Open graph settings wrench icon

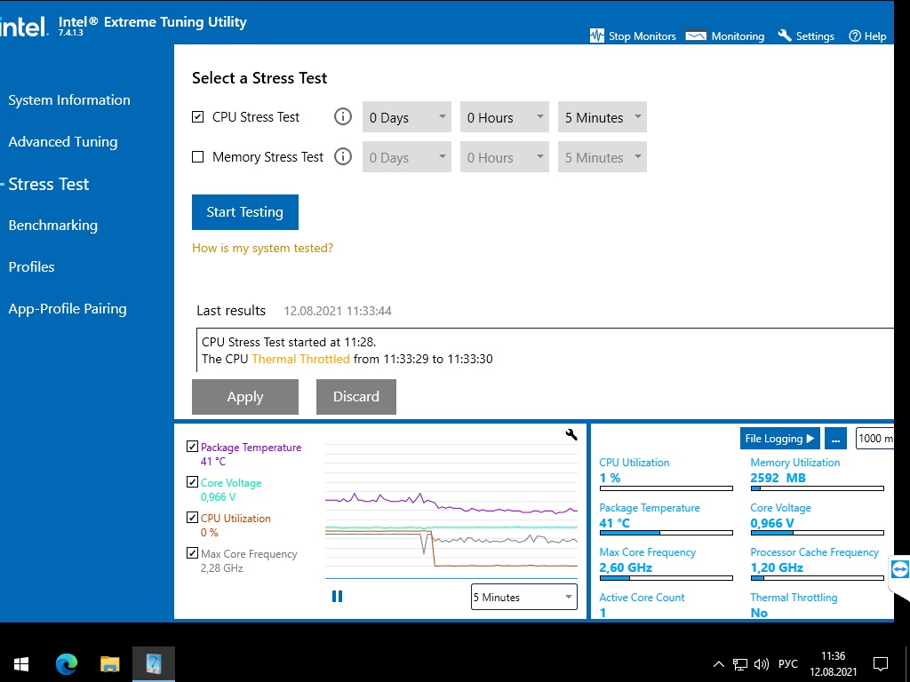571,434
